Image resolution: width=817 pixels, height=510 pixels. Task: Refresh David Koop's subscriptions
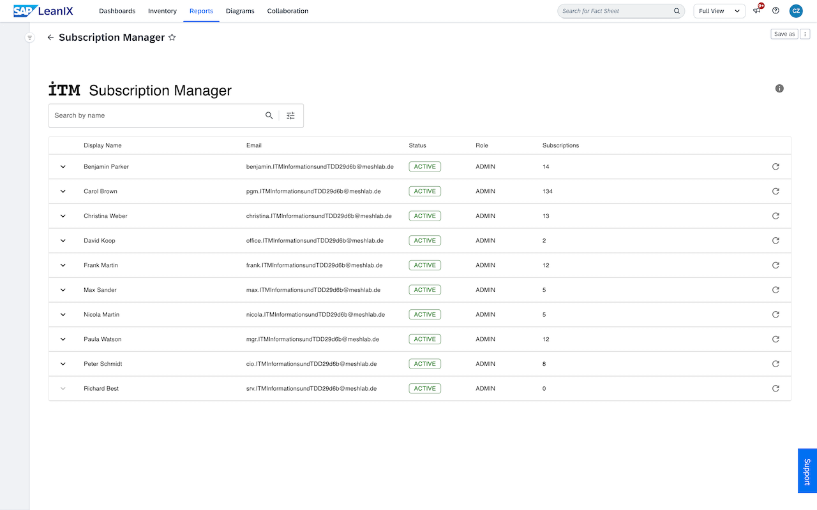tap(776, 240)
